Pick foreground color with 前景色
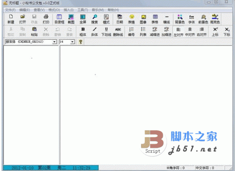 (x=203, y=19)
